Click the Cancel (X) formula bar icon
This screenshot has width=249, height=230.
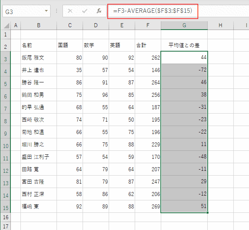(71, 11)
